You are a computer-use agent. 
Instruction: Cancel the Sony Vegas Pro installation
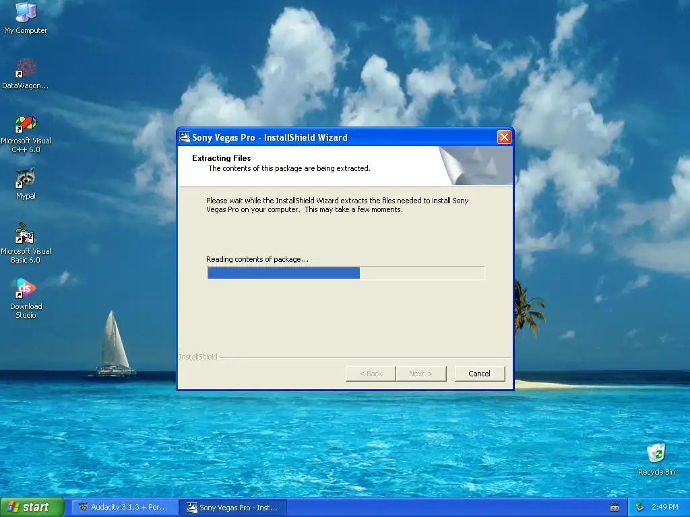click(479, 374)
